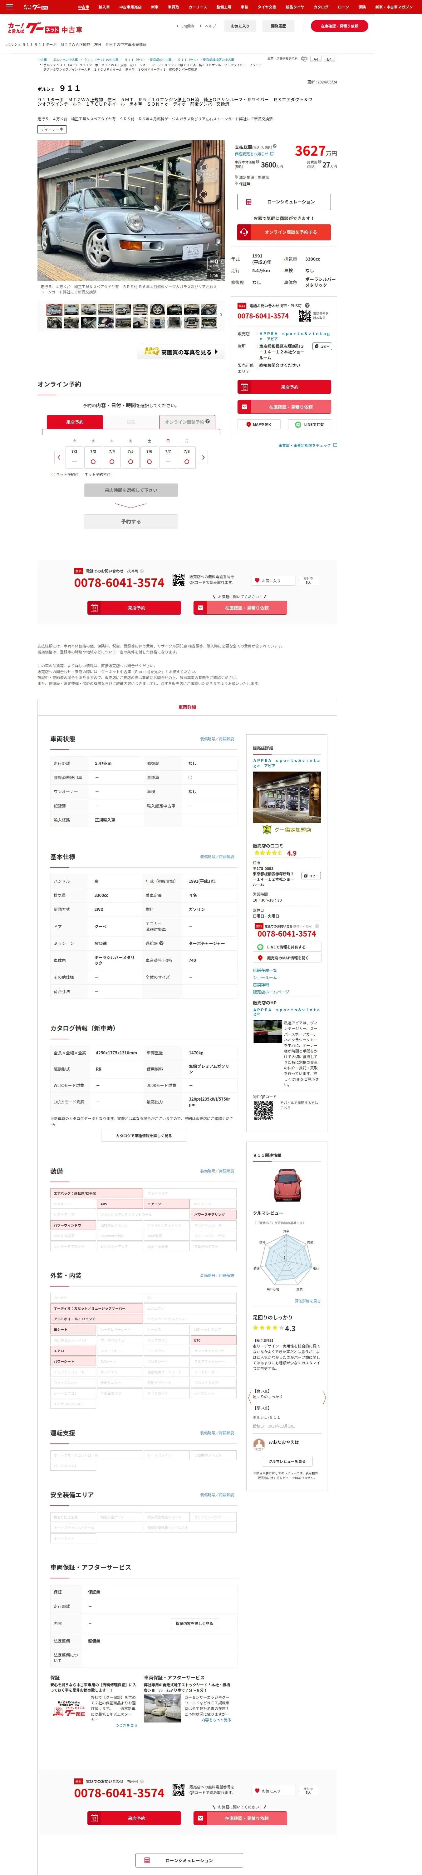Open ローンシミュレーション near the price

pyautogui.click(x=284, y=202)
